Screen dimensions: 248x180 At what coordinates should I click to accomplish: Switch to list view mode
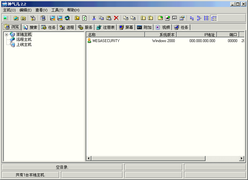(x=206, y=18)
